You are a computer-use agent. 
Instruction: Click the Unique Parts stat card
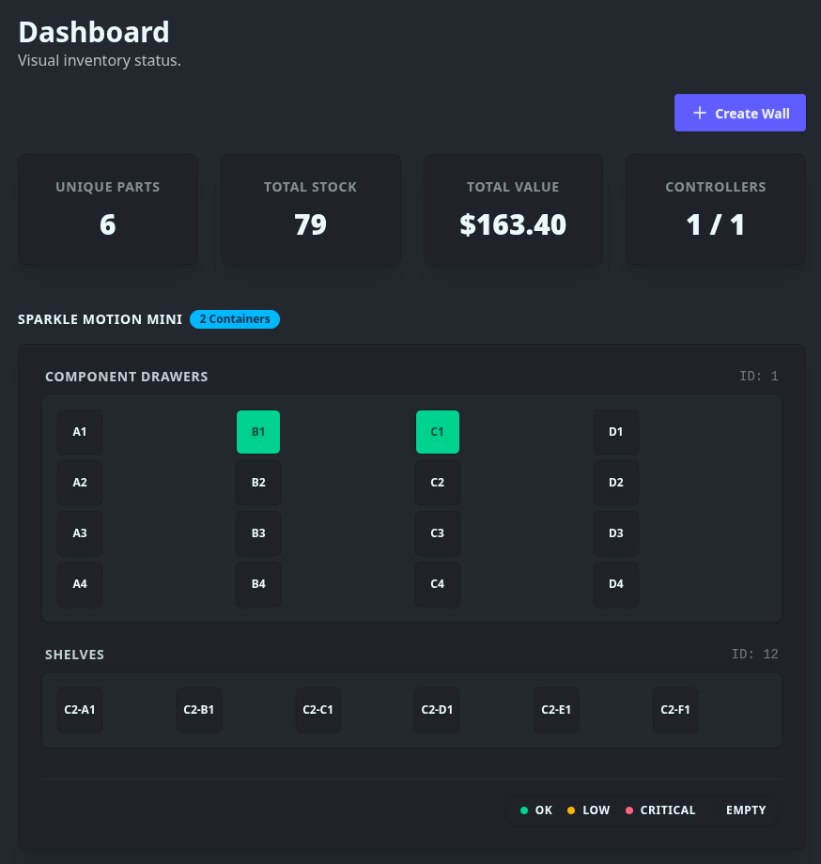tap(108, 209)
